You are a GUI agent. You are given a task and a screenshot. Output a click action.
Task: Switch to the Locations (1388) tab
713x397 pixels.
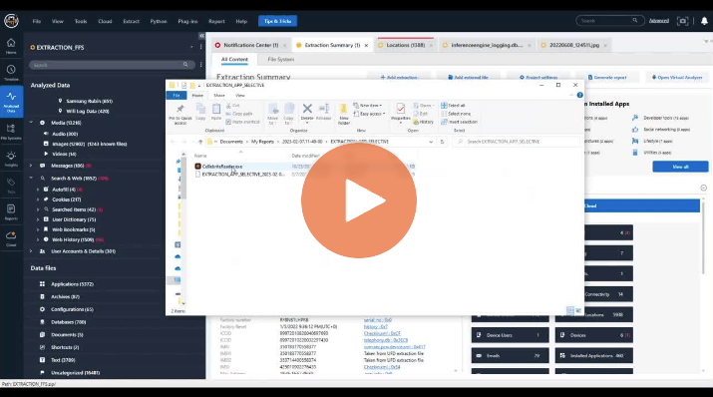click(405, 45)
